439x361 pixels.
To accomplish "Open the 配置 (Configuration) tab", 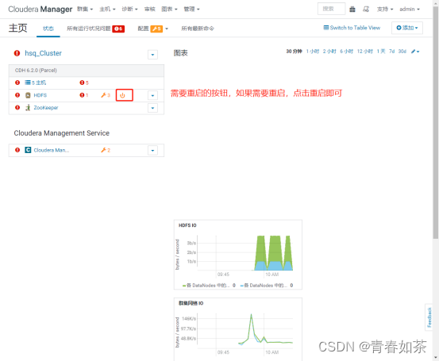I will [143, 29].
